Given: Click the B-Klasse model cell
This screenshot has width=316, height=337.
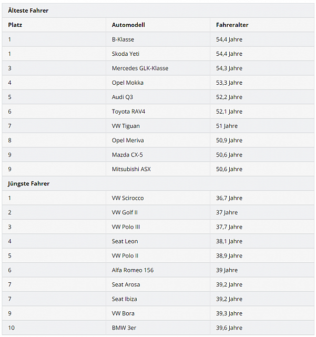Looking at the screenshot, I should coord(123,39).
